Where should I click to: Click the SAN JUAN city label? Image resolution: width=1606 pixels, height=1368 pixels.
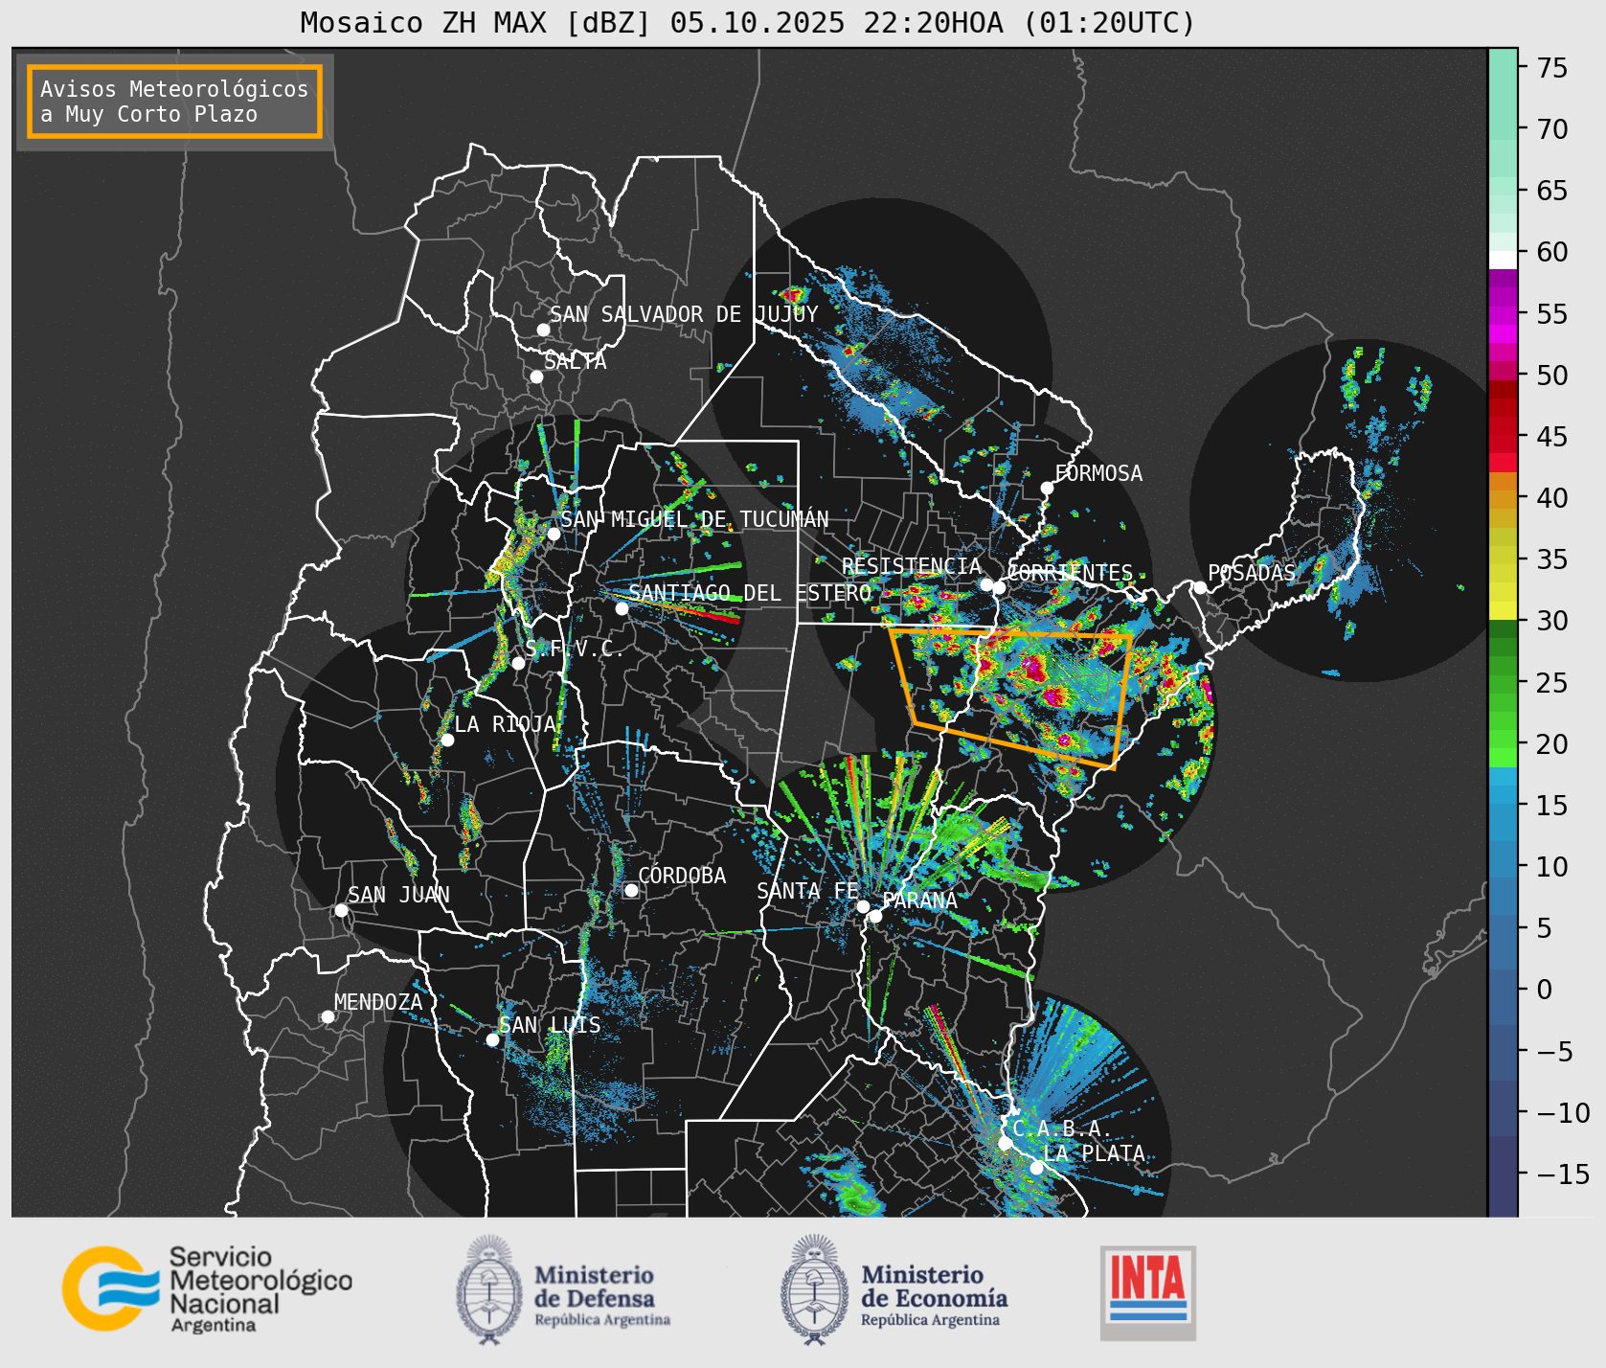click(398, 895)
